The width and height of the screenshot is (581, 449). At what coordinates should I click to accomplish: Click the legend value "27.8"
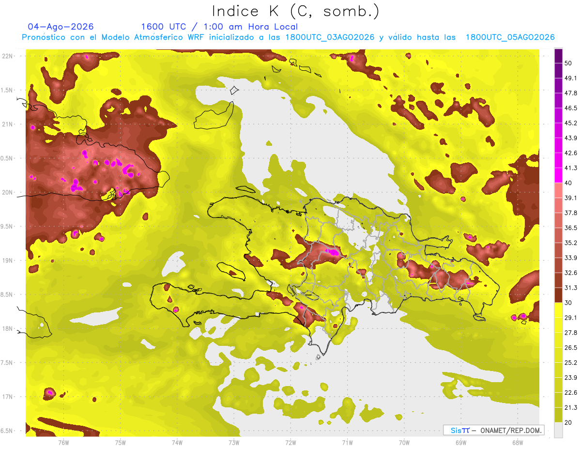coord(571,333)
